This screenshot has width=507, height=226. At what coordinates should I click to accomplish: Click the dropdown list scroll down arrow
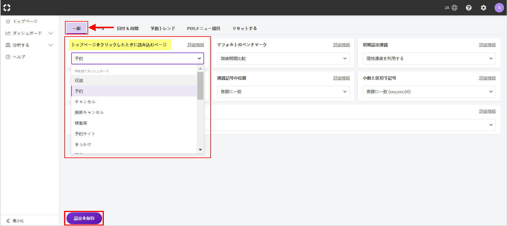201,150
